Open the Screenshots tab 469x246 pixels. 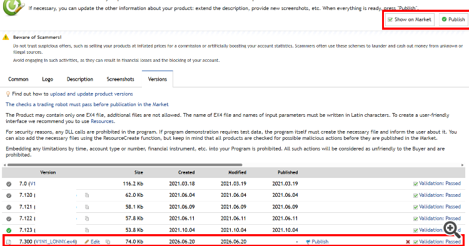121,79
